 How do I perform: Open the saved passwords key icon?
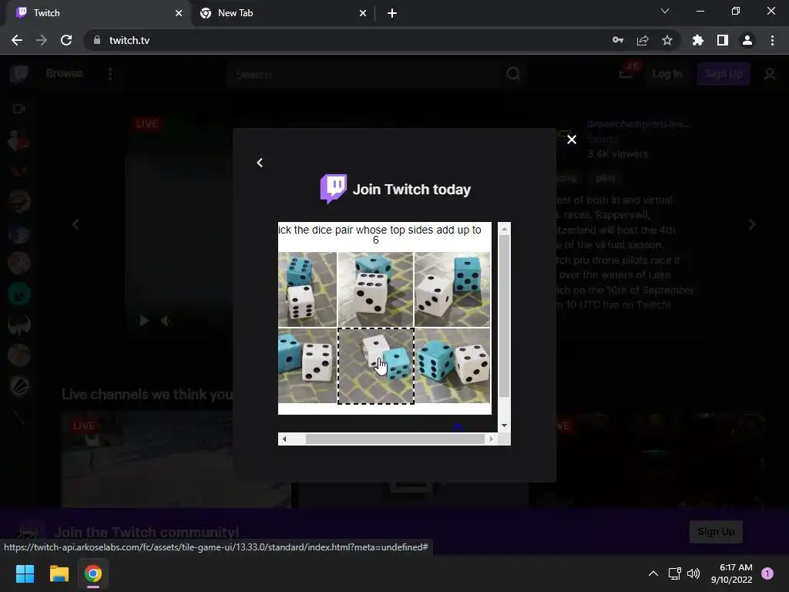[618, 40]
